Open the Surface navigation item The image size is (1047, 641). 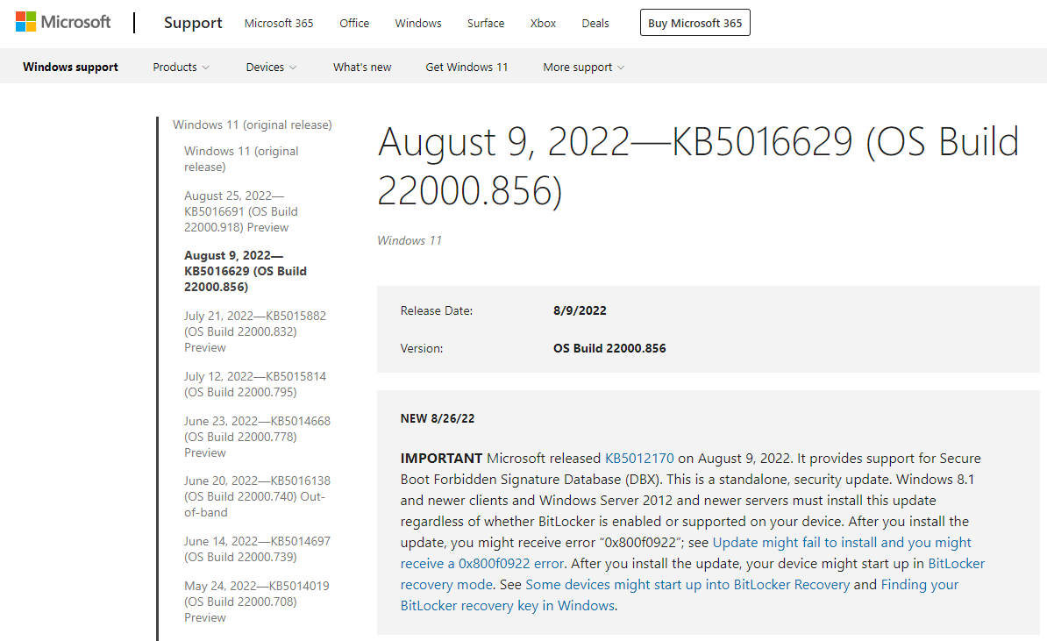click(486, 24)
